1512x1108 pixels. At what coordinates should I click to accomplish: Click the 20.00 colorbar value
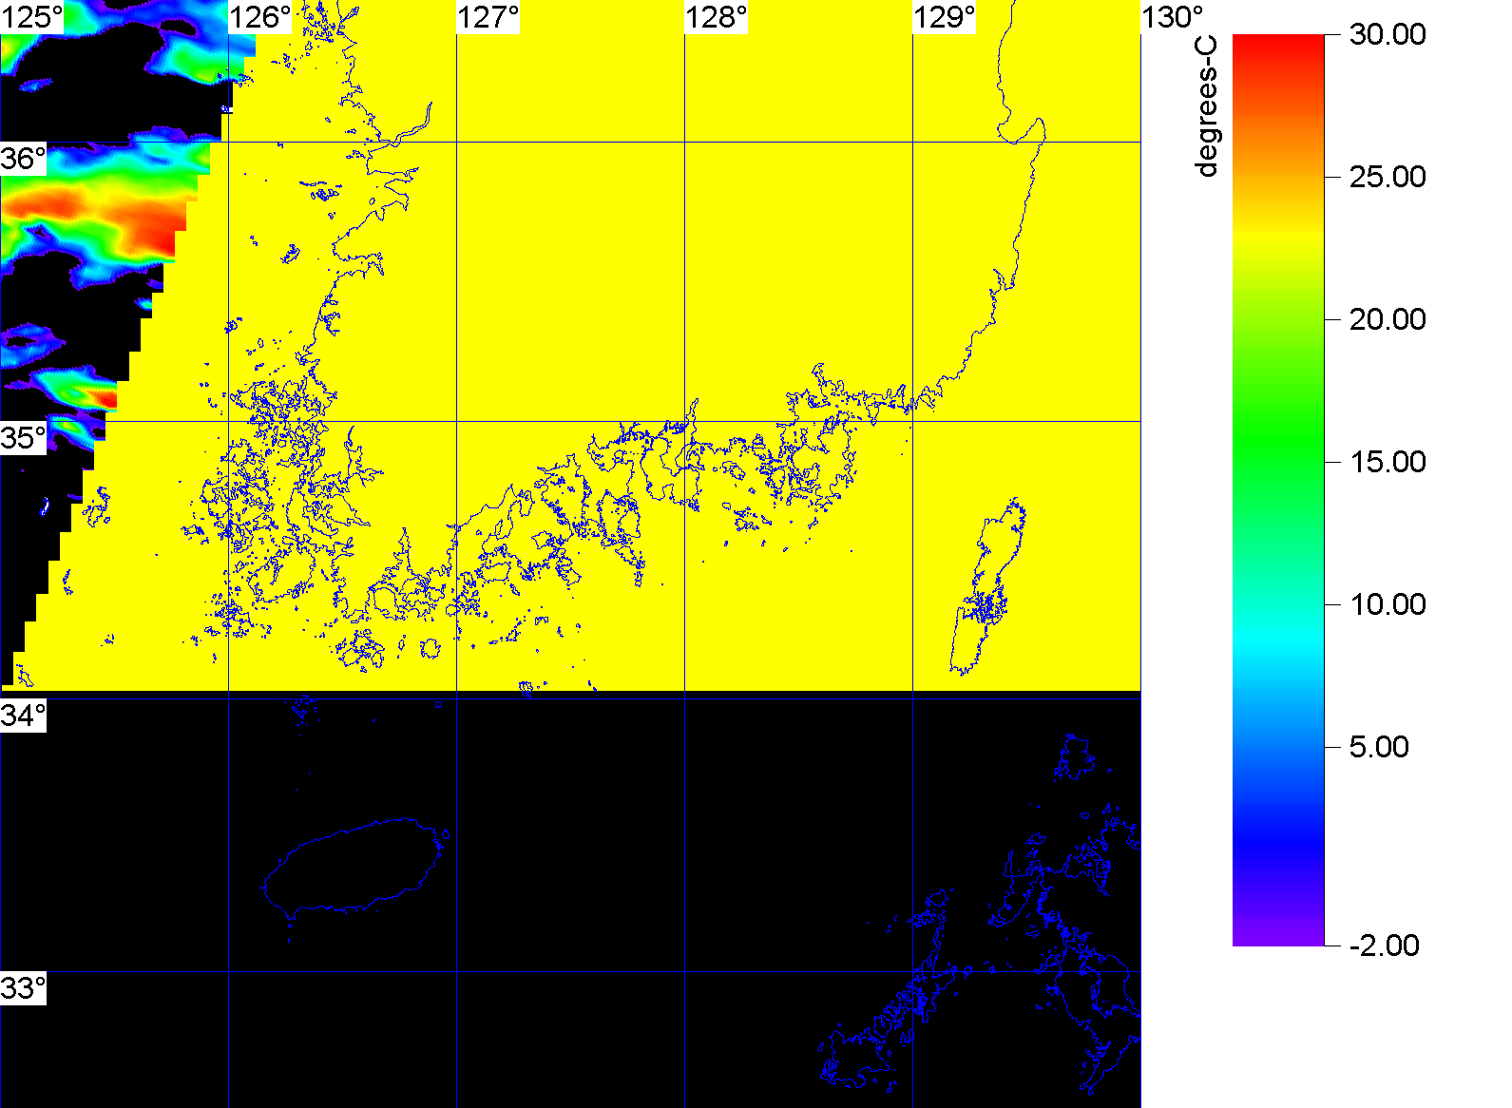[x=1388, y=319]
